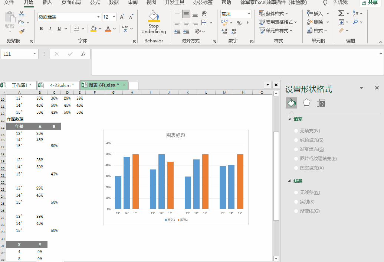This screenshot has width=384, height=262.
Task: Click the chart title 图表标题
Action: [x=176, y=135]
